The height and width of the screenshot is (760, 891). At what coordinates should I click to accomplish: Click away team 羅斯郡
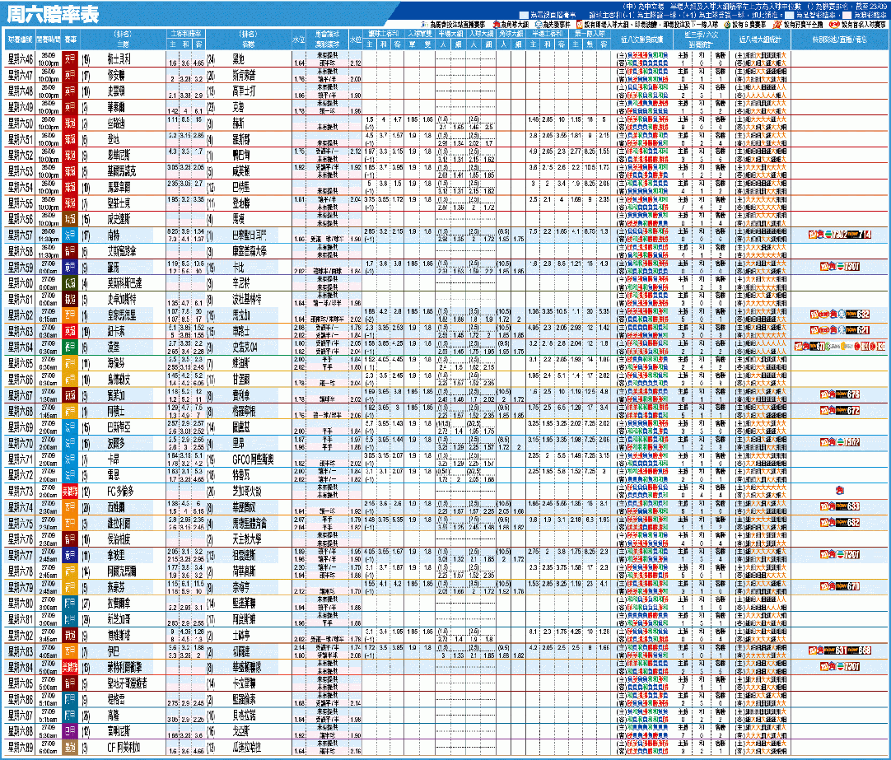pos(241,139)
